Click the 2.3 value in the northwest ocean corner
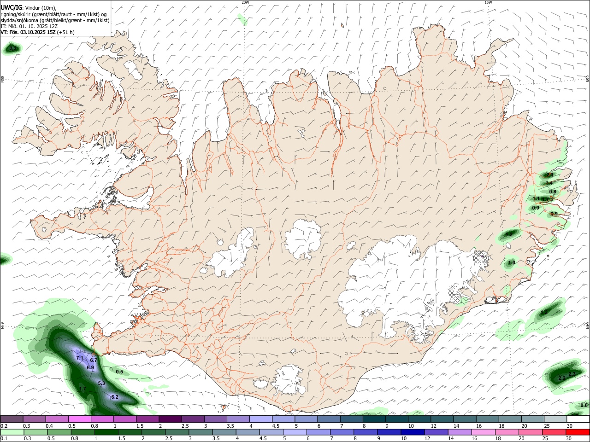590x442 pixels. point(13,48)
